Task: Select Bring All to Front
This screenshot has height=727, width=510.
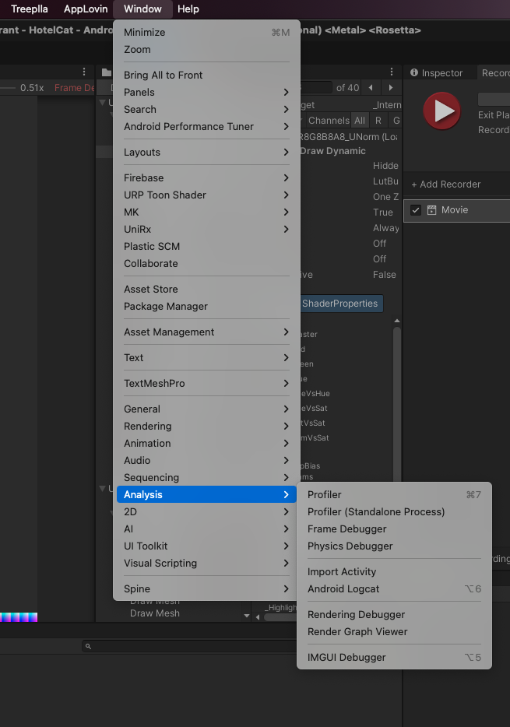Action: (x=206, y=75)
